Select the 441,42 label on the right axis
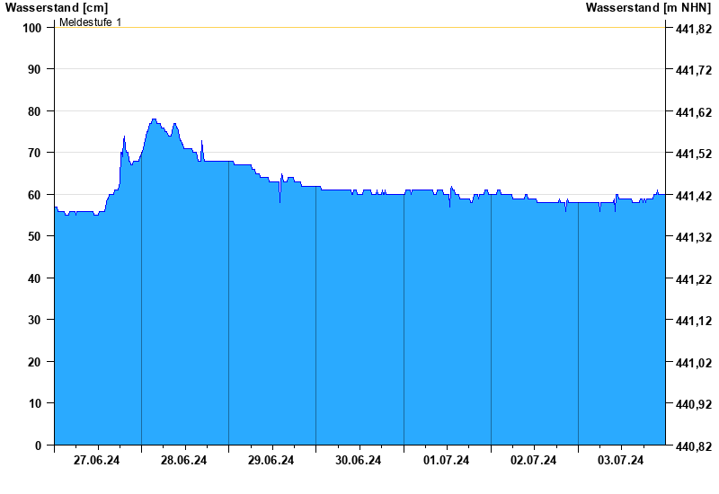The height and width of the screenshot is (494, 719). tap(692, 196)
